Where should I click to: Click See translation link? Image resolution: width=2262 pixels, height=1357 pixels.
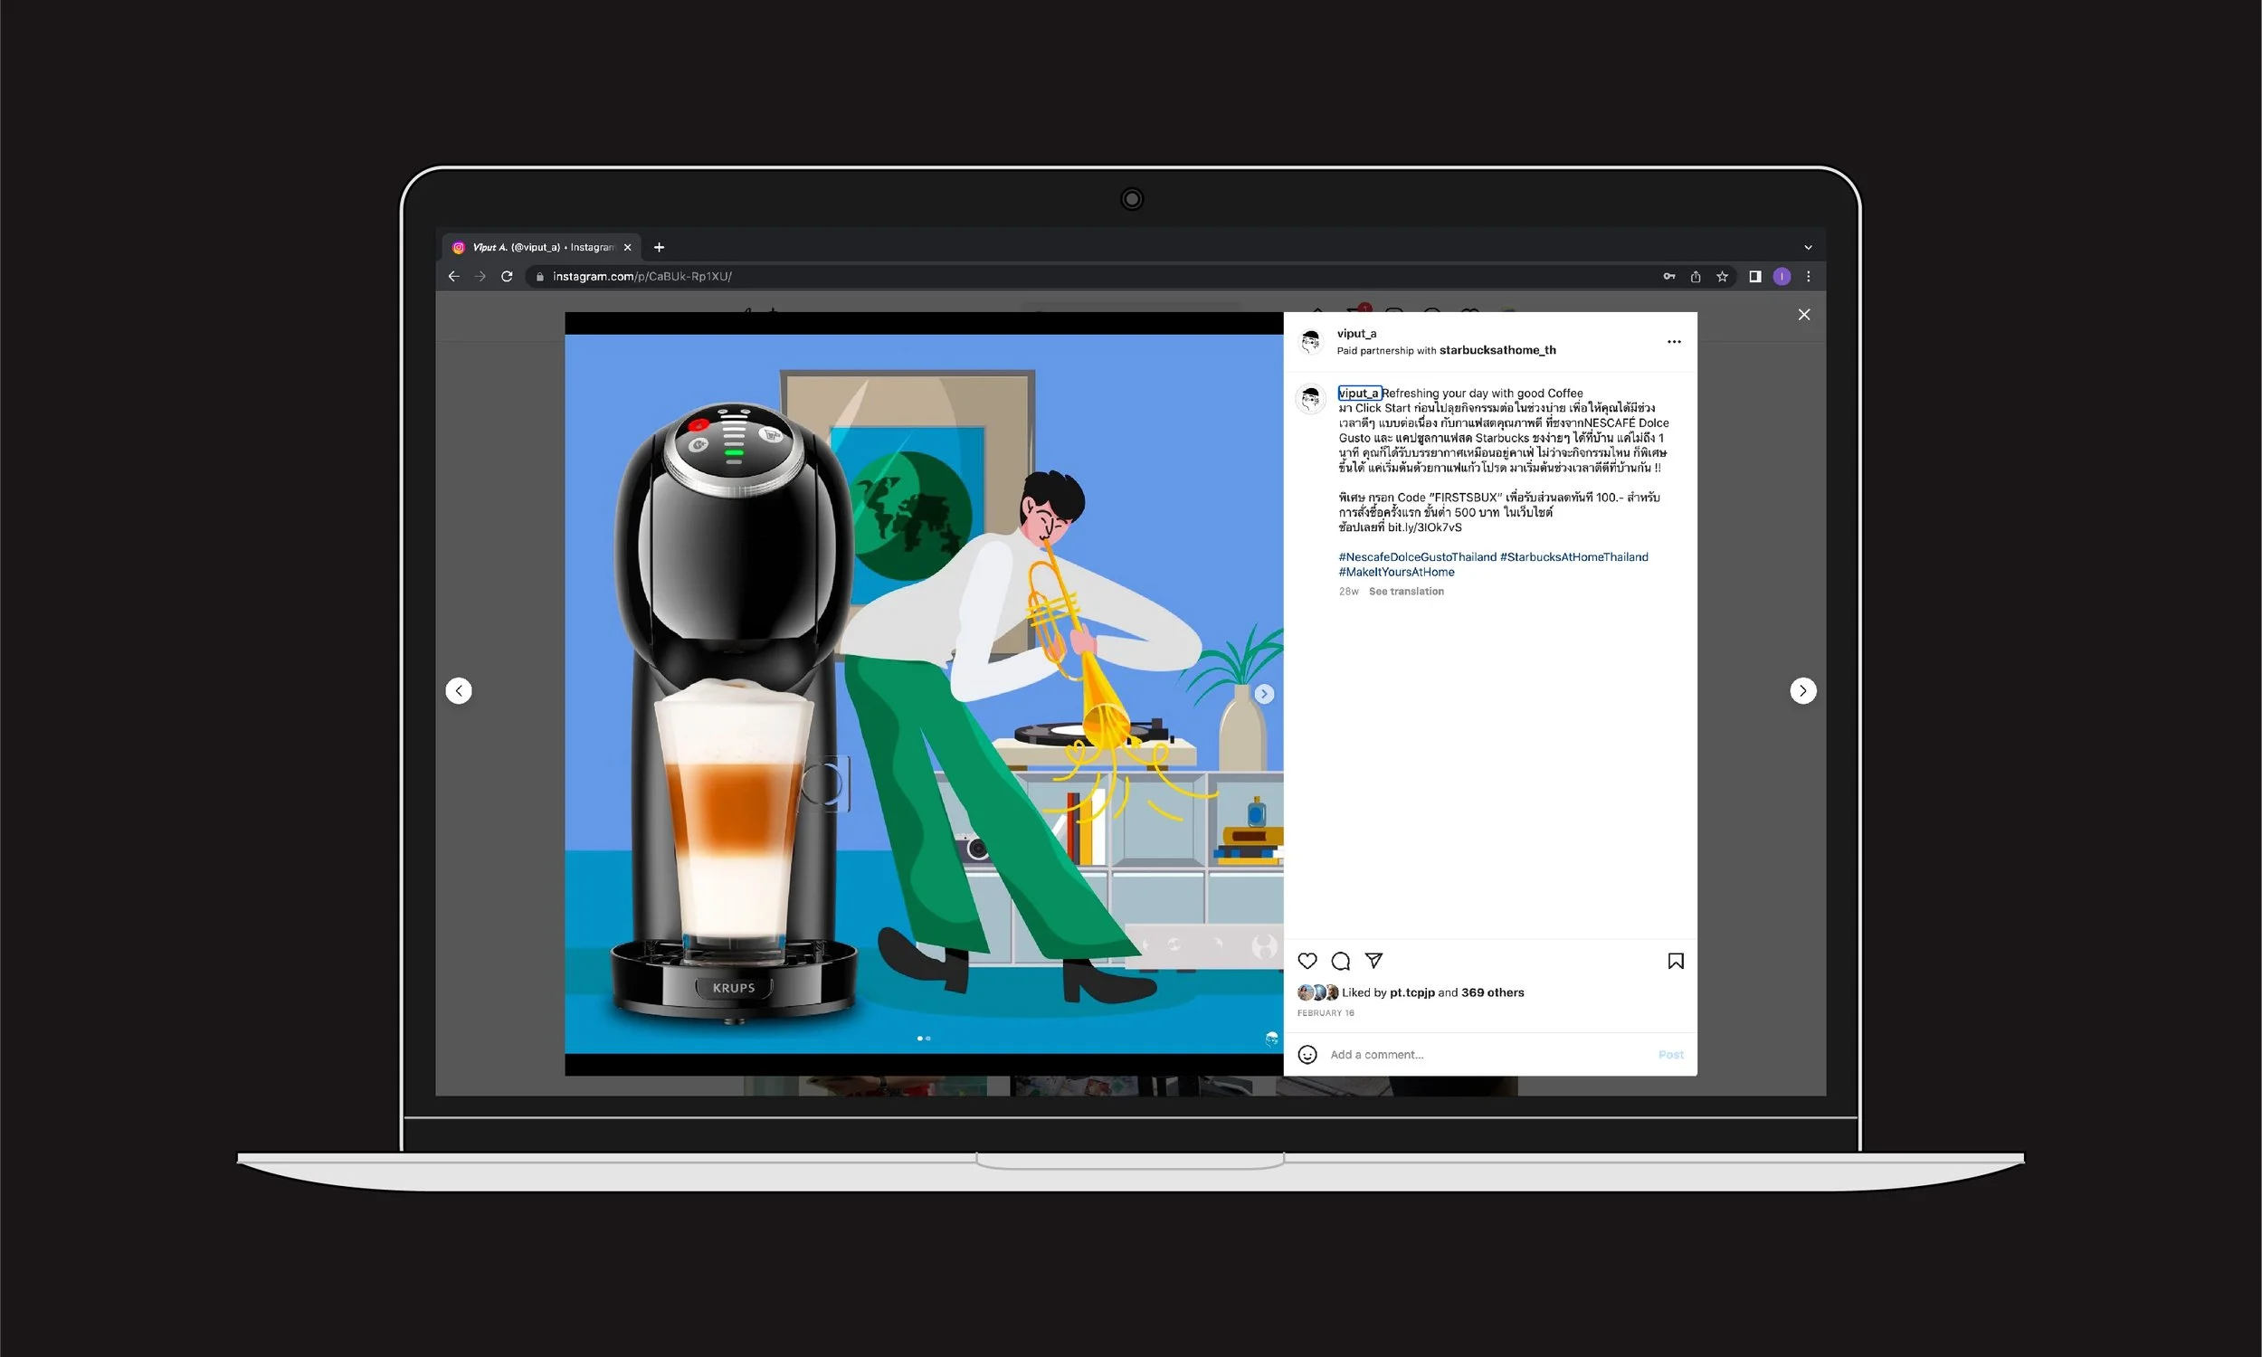pos(1405,592)
